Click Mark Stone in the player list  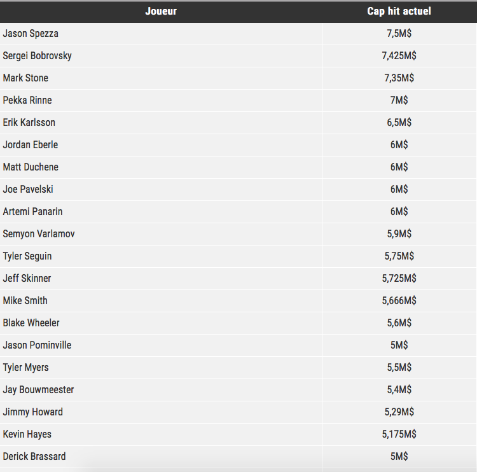[25, 78]
